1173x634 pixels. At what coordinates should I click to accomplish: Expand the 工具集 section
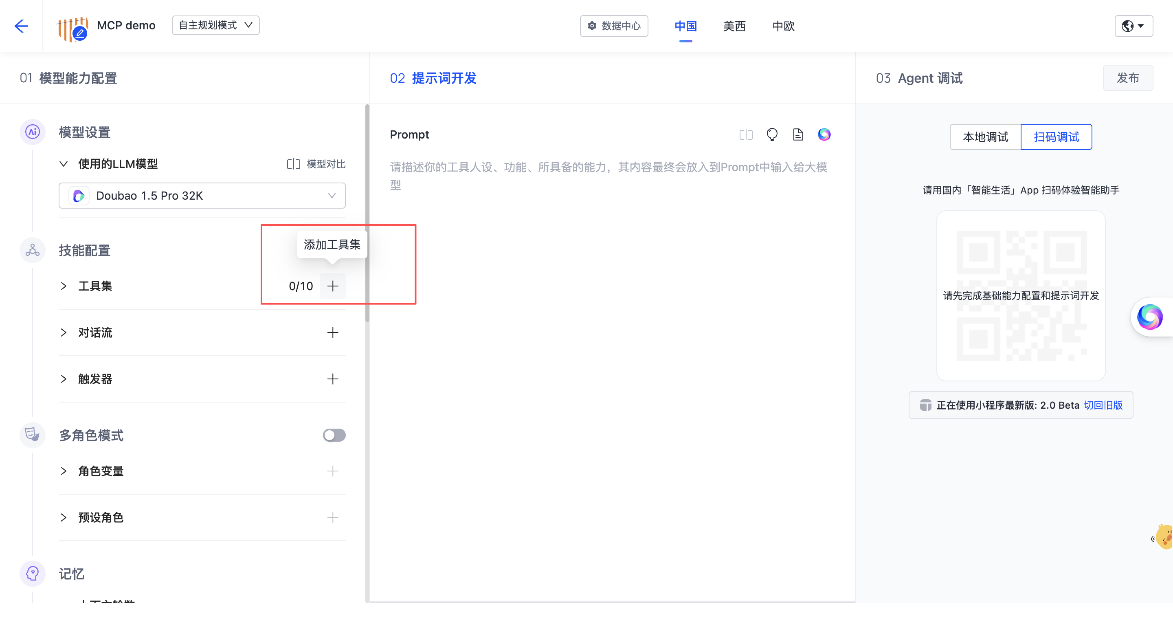point(63,286)
